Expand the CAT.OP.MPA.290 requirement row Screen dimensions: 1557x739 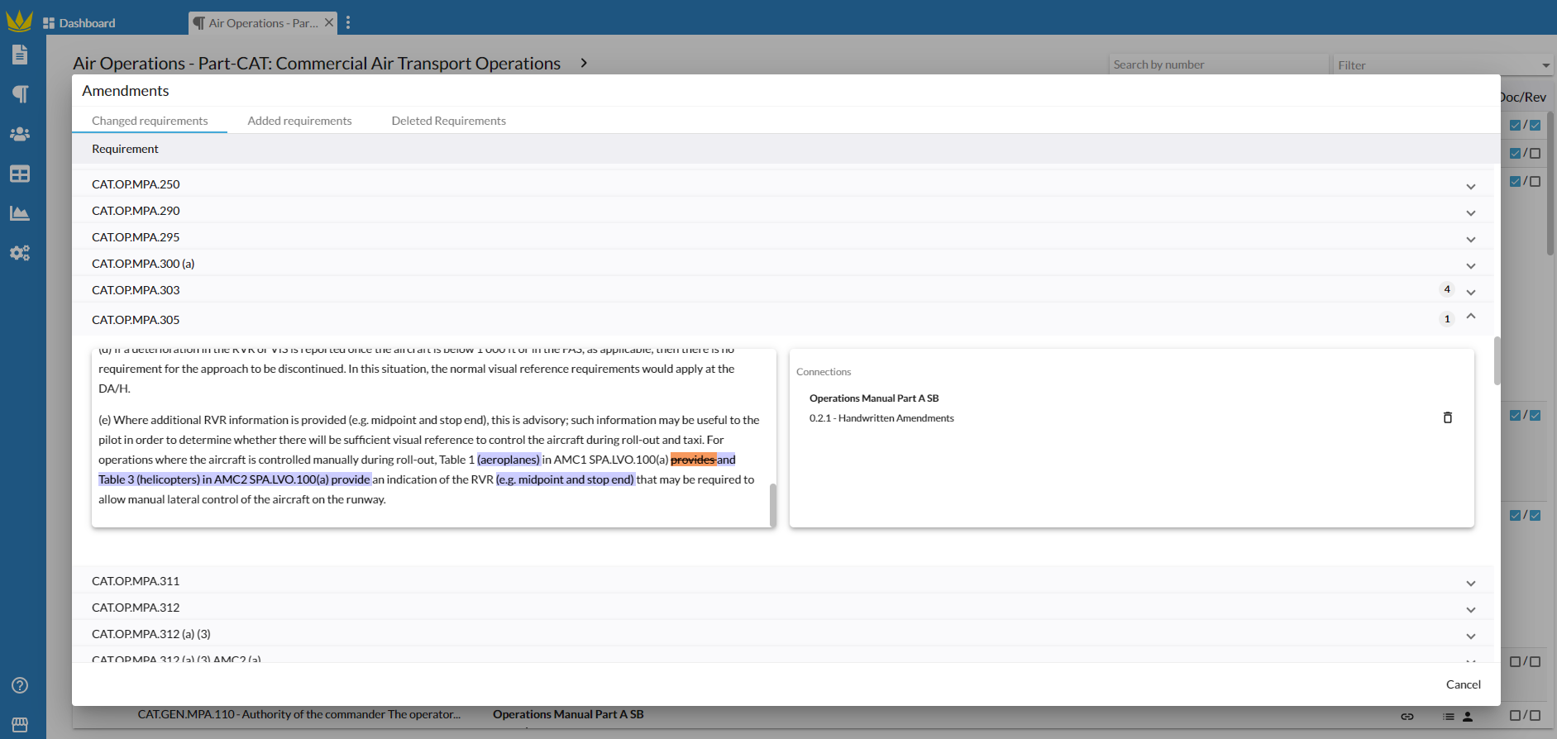[1471, 212]
